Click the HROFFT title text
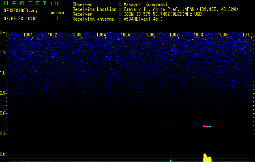The width and height of the screenshot is (255, 162). pos(24,4)
